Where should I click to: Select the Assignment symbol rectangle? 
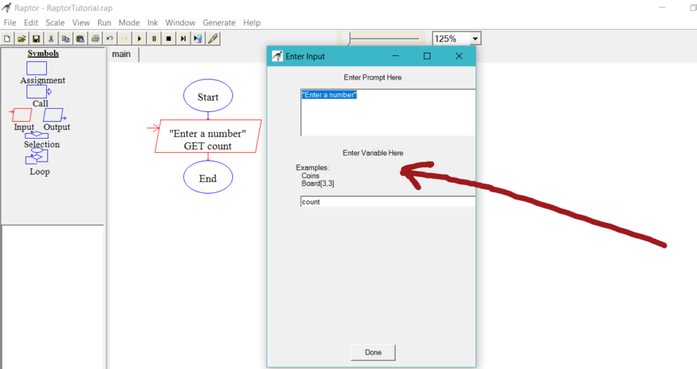37,68
